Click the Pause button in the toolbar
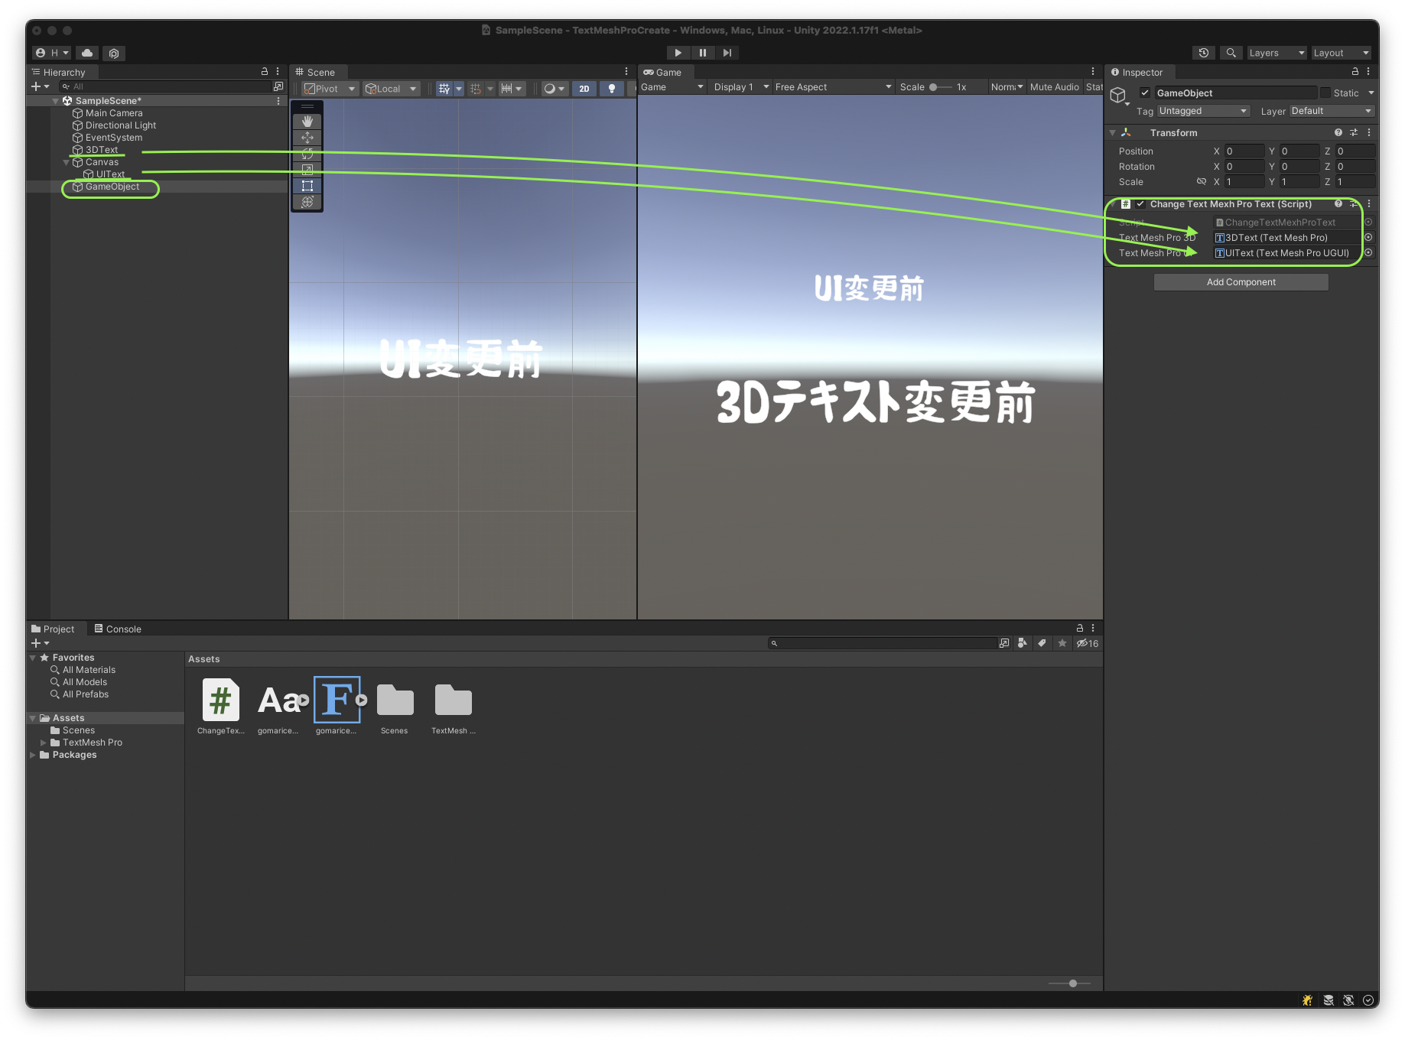The width and height of the screenshot is (1405, 1040). [x=702, y=53]
